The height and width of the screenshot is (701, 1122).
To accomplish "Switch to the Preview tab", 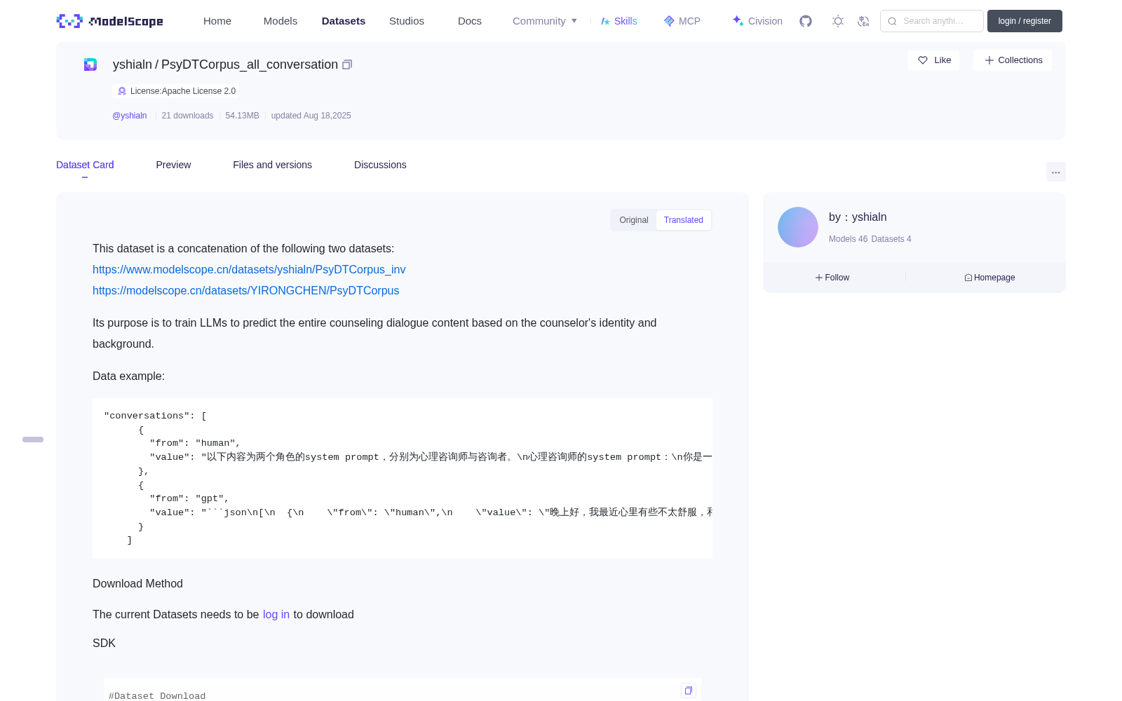I will [173, 165].
